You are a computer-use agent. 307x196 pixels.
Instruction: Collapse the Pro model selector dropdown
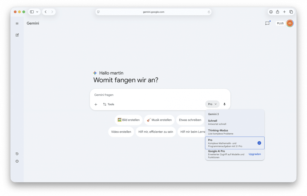click(212, 104)
